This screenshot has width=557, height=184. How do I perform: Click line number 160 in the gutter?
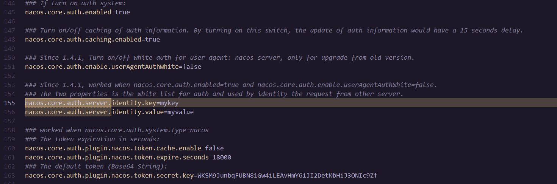coord(10,148)
